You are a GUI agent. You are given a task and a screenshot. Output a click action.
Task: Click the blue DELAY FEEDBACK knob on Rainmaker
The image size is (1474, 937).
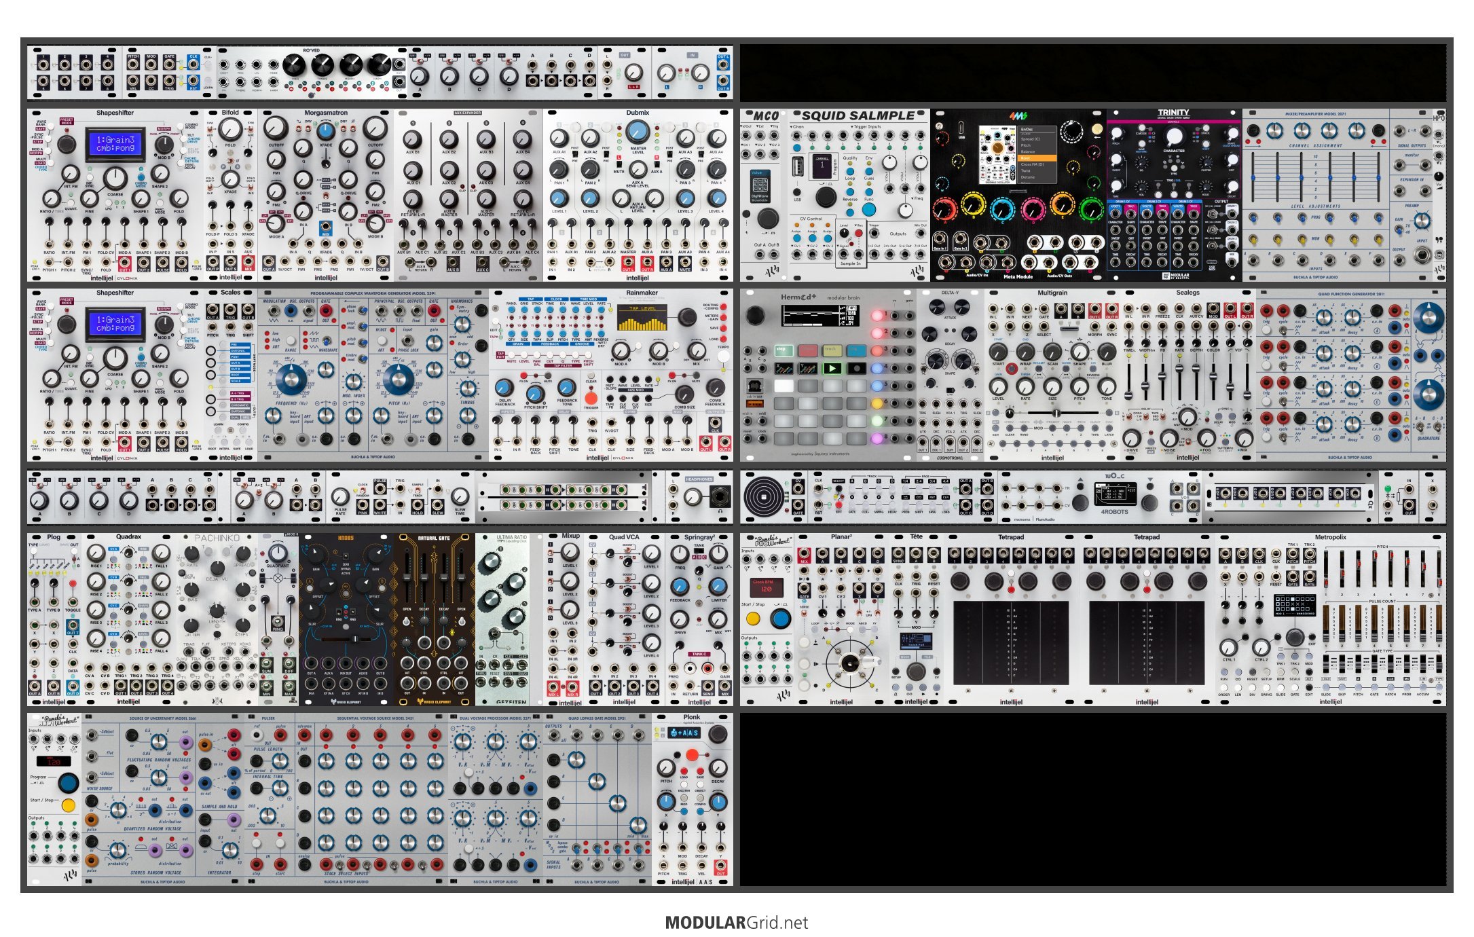[503, 388]
